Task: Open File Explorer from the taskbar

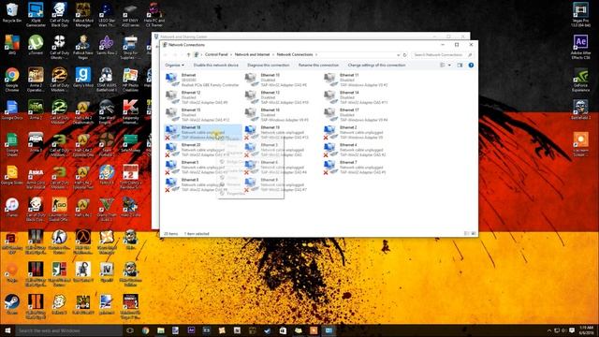Action: (160, 330)
